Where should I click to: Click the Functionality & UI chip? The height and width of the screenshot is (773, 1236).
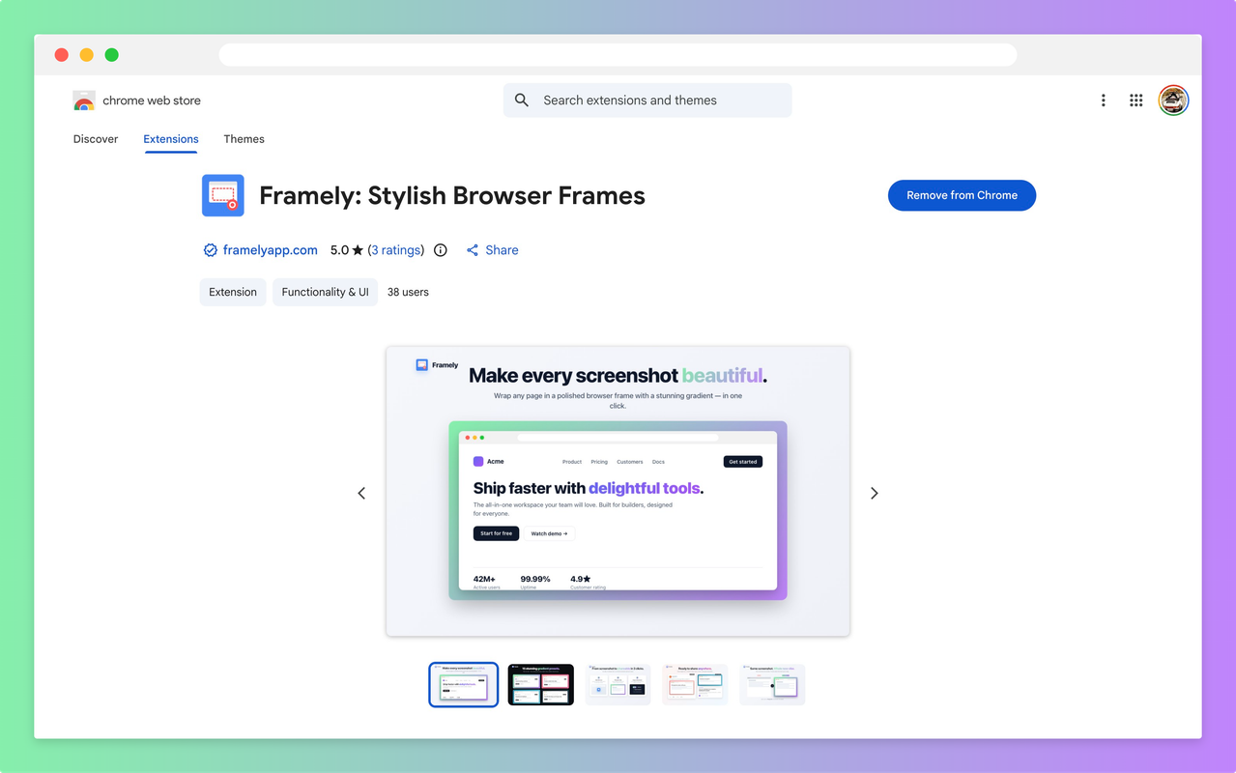325,292
